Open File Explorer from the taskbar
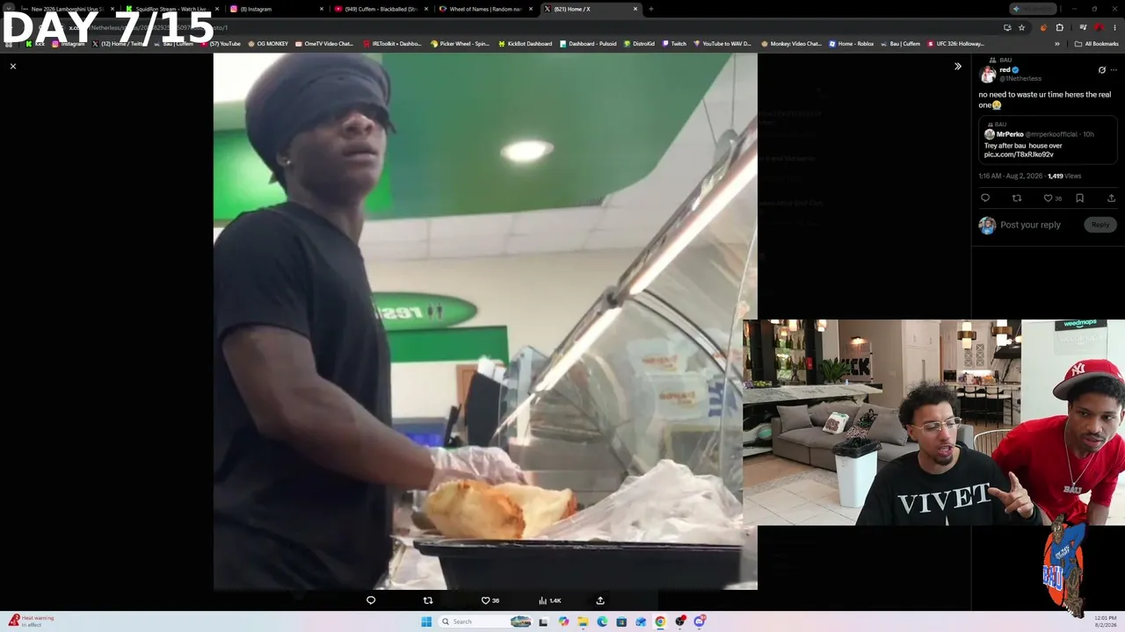This screenshot has height=632, width=1125. pos(583,621)
